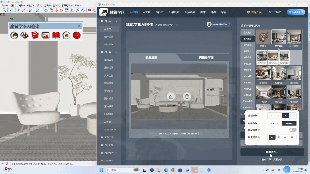Open the AI工具 navigation menu

tap(146, 12)
